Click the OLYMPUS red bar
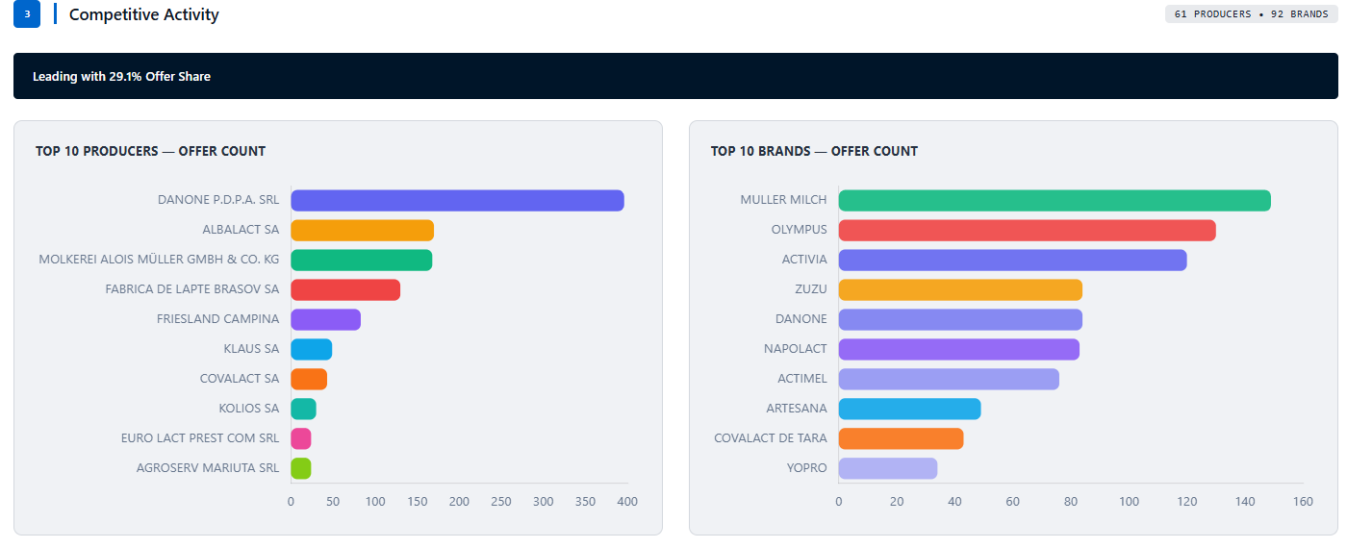Image resolution: width=1347 pixels, height=548 pixels. (x=1027, y=230)
